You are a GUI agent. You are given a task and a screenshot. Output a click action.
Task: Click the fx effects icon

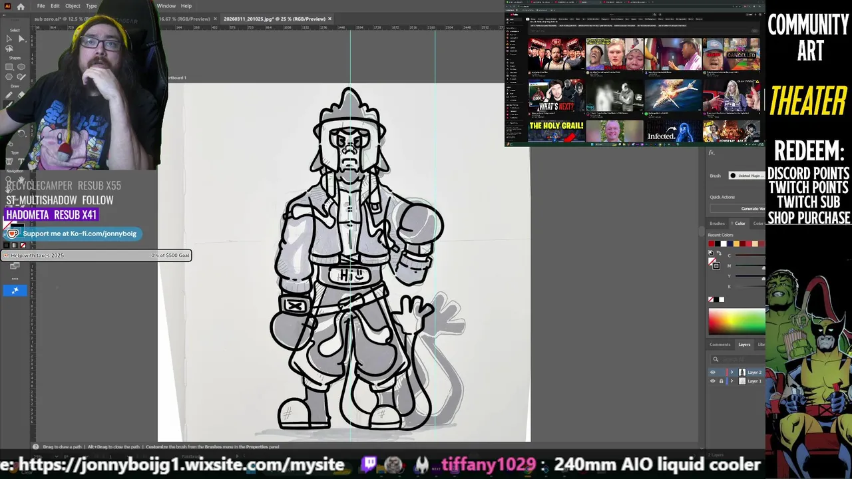click(711, 153)
